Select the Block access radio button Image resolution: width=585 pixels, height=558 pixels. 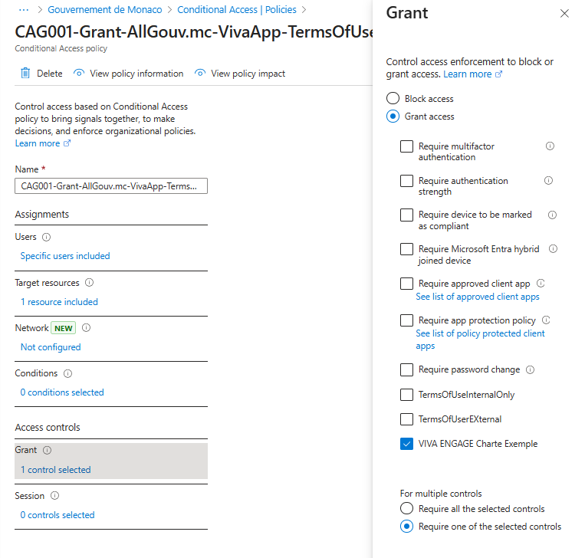pos(393,99)
